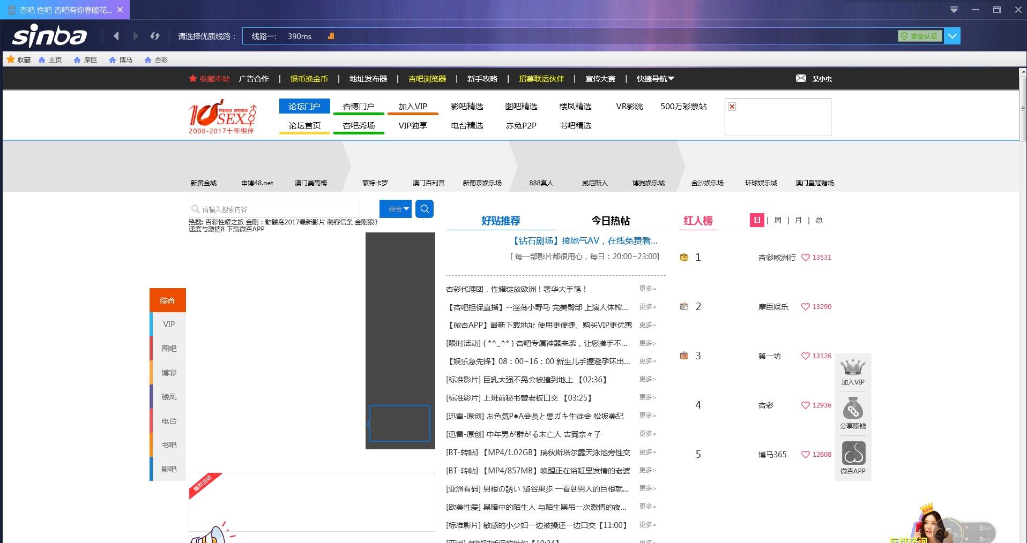The image size is (1027, 543).
Task: Select the 周 ranking tab
Action: coord(778,220)
